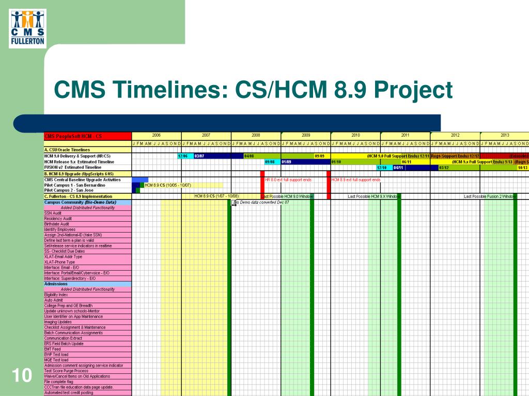Click the Imaging Updates row
This screenshot has width=529, height=396.
point(88,322)
